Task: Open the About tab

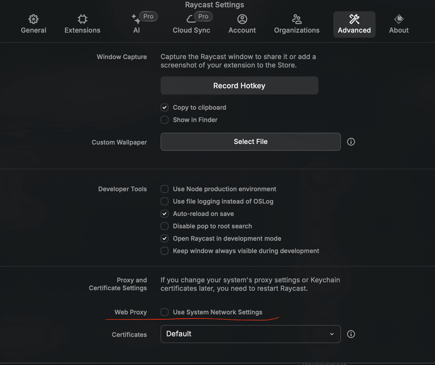Action: pos(398,24)
